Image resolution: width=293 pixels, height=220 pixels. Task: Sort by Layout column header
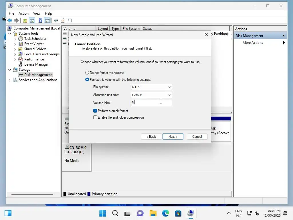point(103,28)
